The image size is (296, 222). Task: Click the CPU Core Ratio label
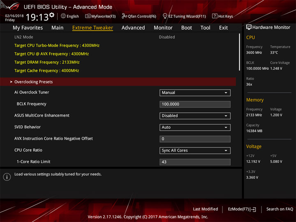(x=28, y=150)
